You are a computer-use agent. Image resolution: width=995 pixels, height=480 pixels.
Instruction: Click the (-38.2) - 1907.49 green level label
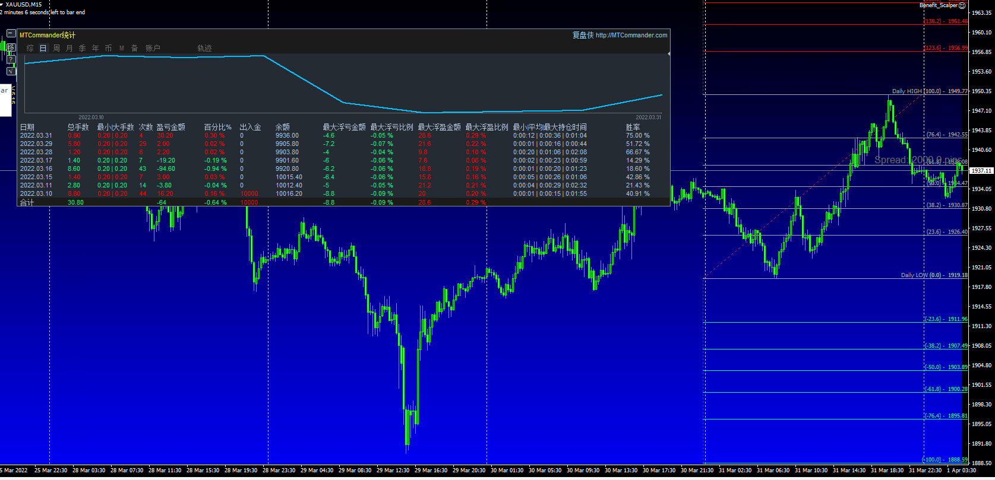[x=946, y=346]
